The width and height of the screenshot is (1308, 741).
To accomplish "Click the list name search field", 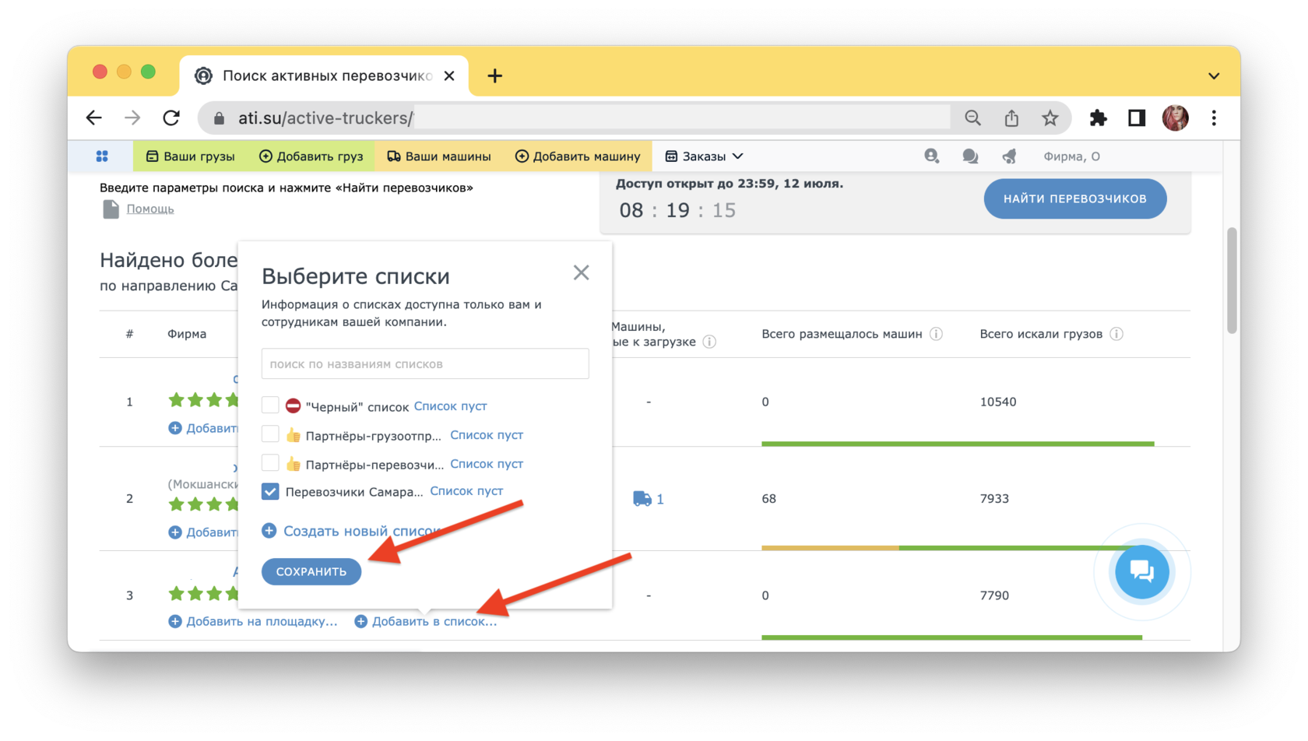I will 425,363.
